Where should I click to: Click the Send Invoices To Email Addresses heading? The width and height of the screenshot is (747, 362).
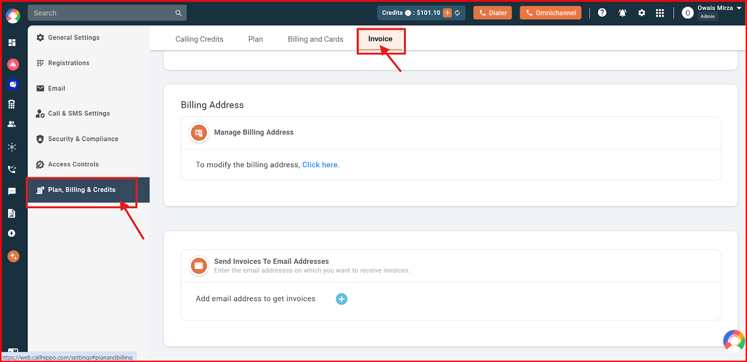[271, 262]
